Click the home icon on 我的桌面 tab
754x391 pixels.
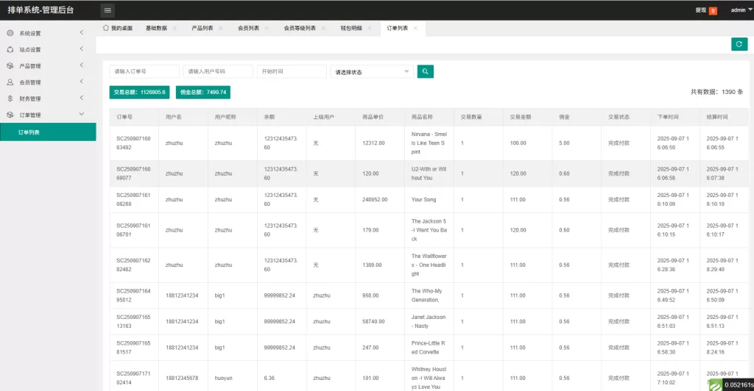[106, 28]
